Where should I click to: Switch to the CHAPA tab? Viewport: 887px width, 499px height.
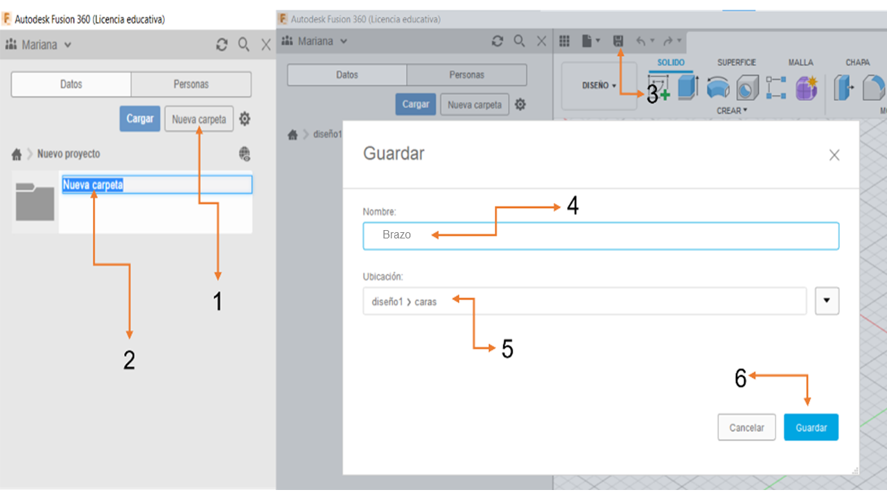click(857, 62)
